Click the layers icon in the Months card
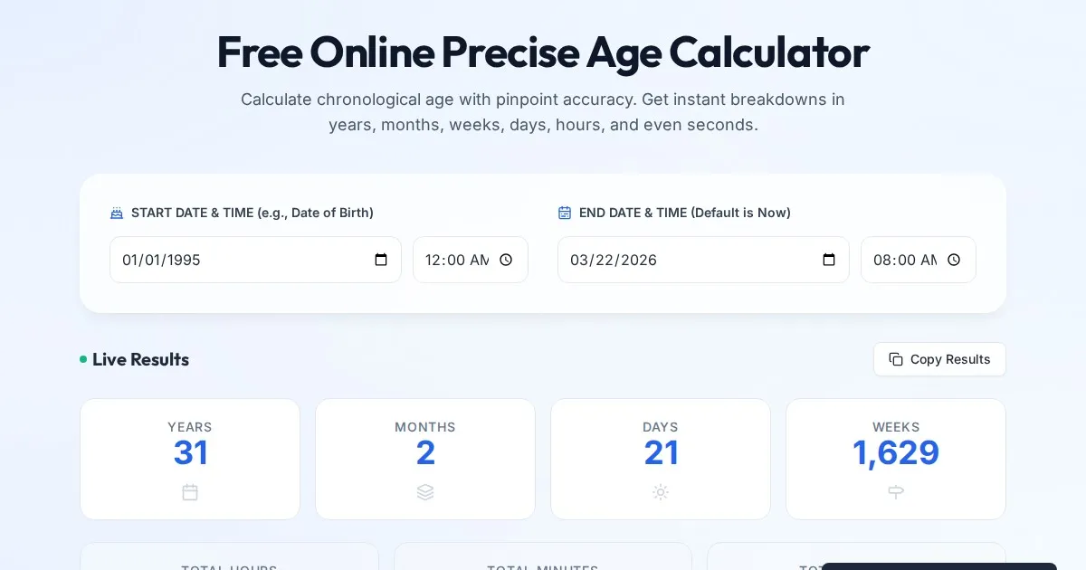The height and width of the screenshot is (570, 1086). 425,492
